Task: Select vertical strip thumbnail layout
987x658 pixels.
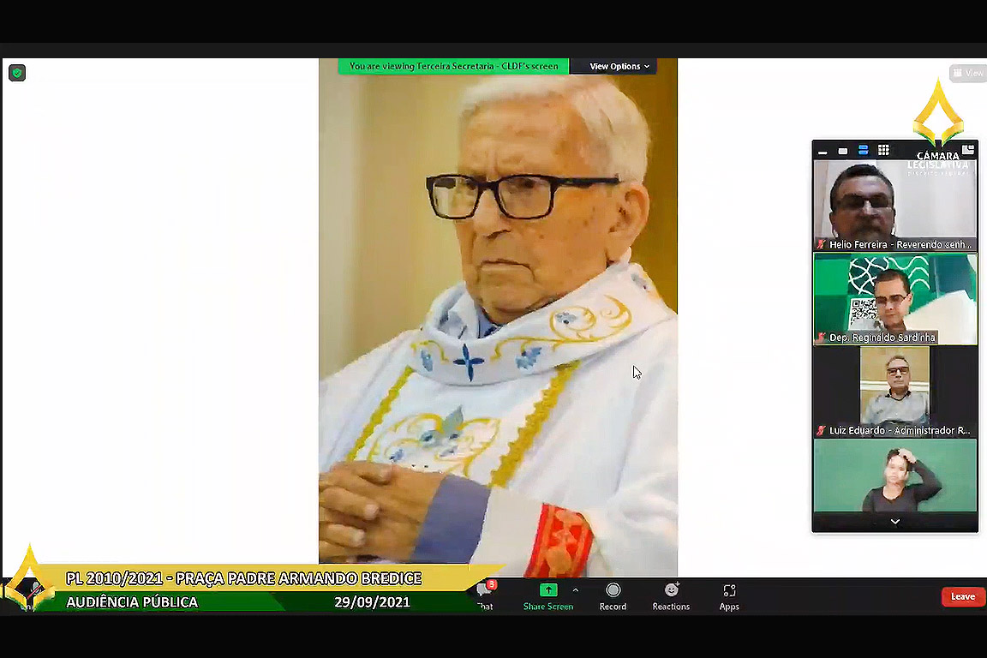Action: point(863,151)
